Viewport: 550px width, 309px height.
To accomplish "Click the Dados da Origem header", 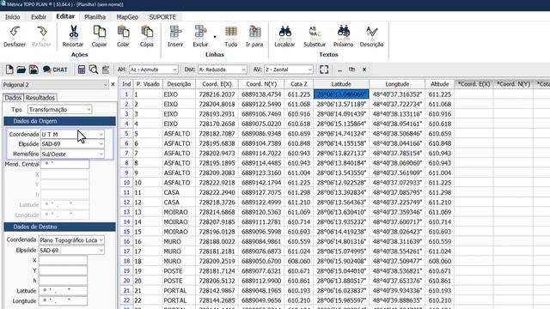I will coord(59,121).
